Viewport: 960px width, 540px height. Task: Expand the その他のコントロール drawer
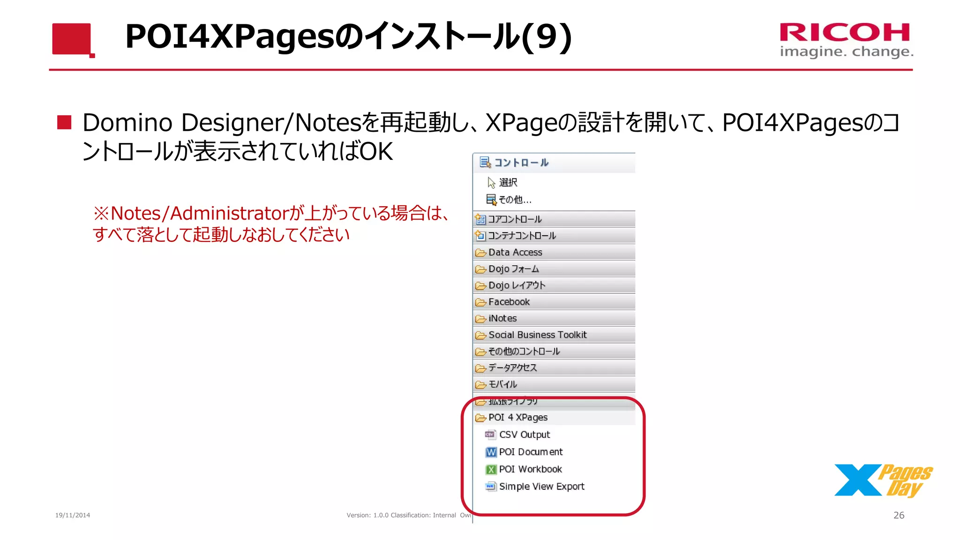555,351
